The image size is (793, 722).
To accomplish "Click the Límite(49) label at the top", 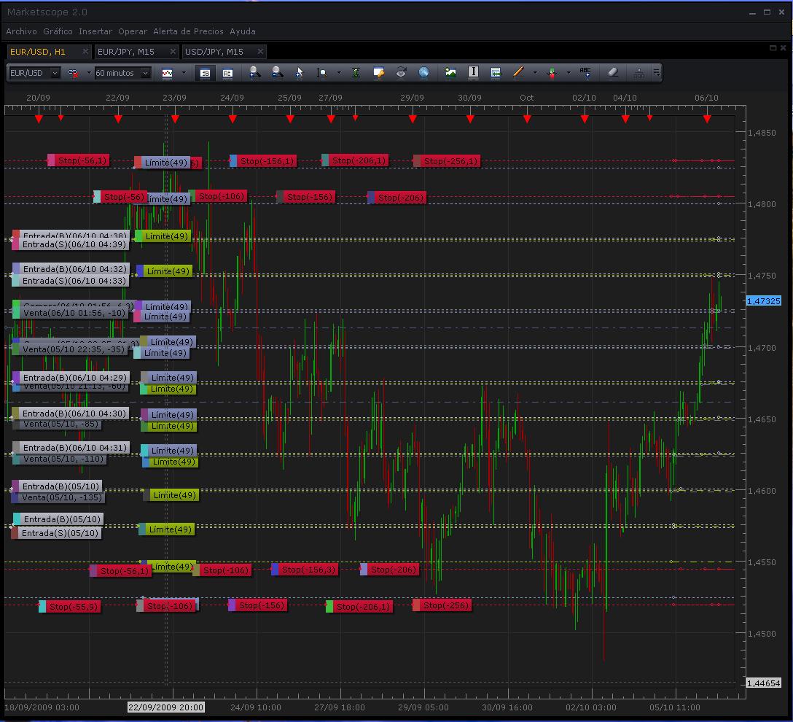I will pos(165,162).
